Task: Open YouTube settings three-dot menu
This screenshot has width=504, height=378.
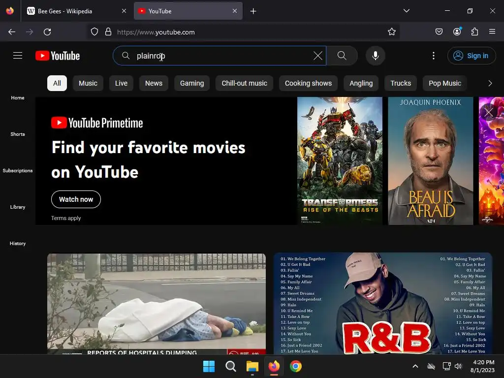Action: pyautogui.click(x=433, y=56)
